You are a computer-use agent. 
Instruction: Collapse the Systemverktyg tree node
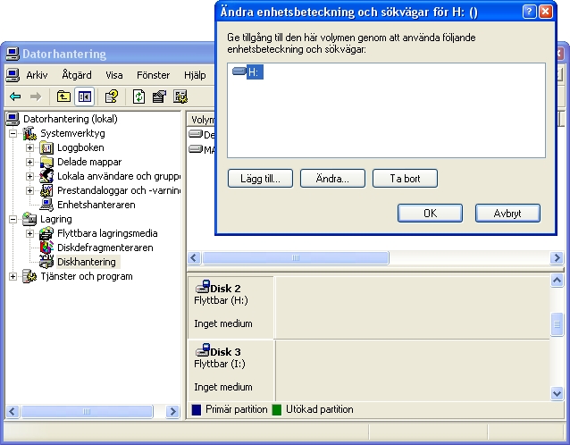[13, 133]
